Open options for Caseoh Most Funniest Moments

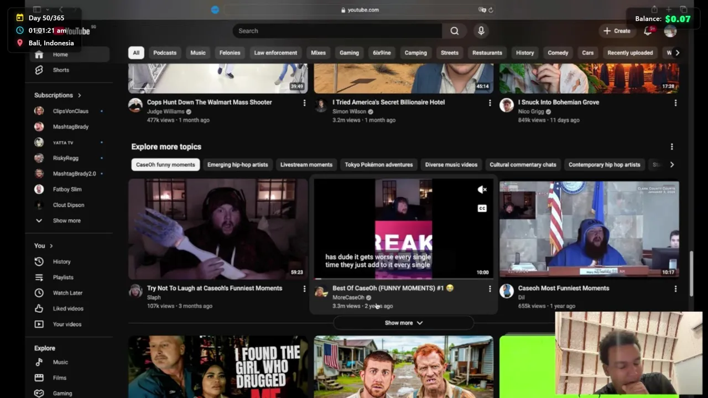click(675, 289)
